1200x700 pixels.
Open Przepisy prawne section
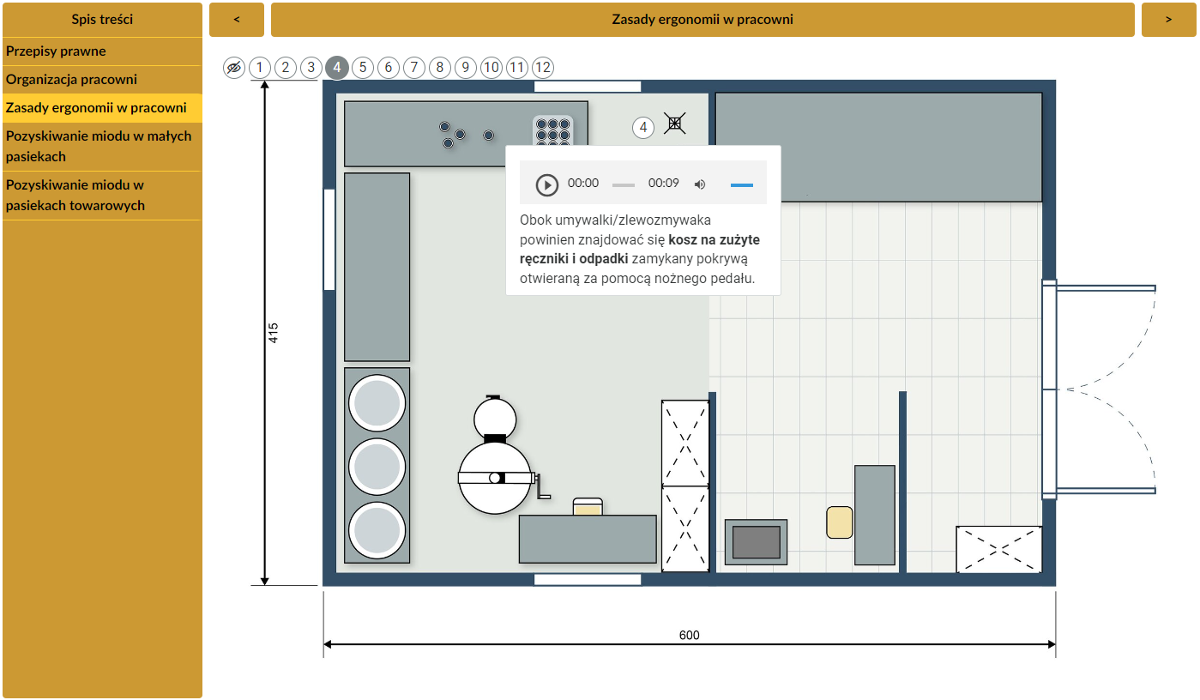tap(56, 51)
